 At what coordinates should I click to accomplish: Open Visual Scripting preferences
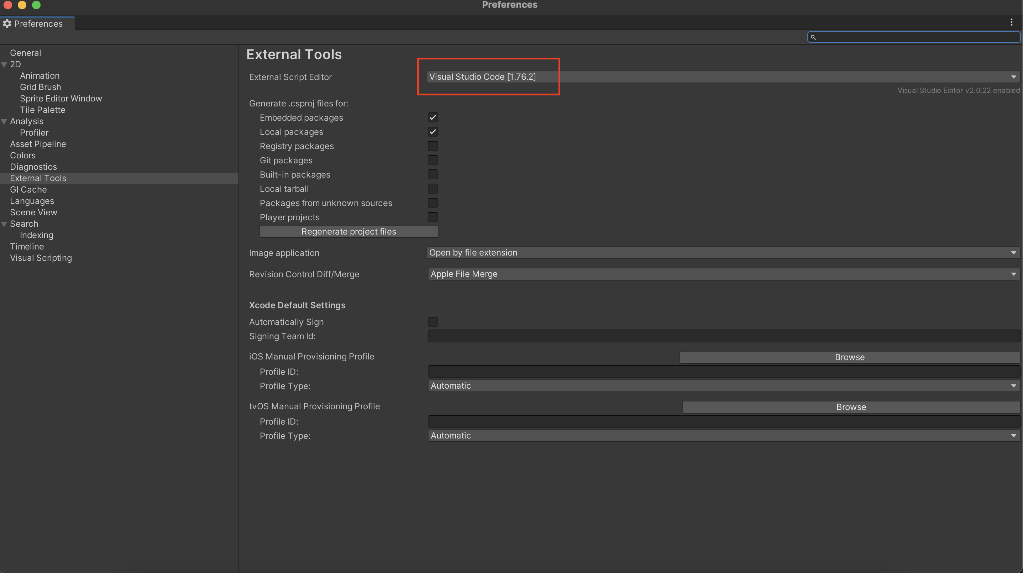click(41, 258)
